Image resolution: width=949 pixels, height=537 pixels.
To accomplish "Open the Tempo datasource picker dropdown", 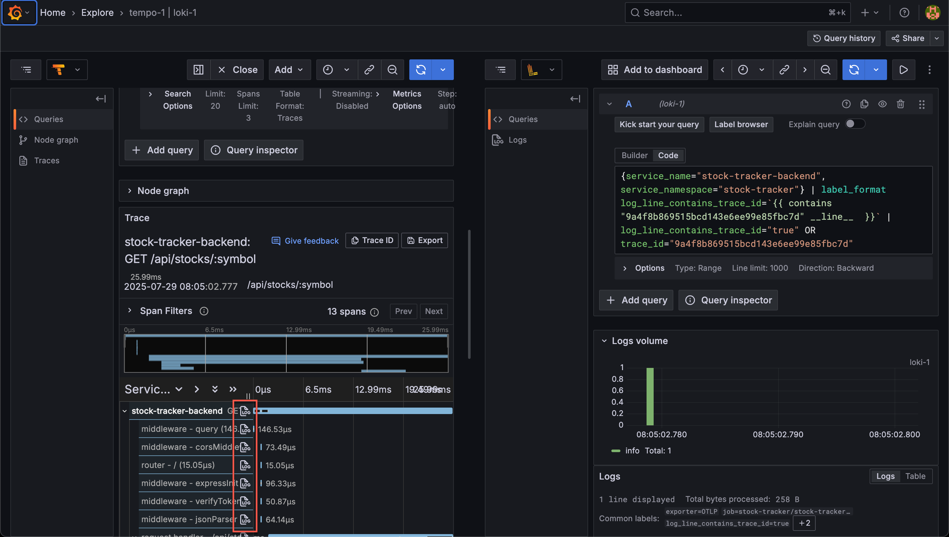I will 67,70.
